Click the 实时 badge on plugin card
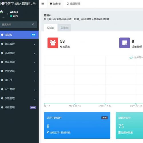The width and height of the screenshot is (143, 143). click(104, 118)
